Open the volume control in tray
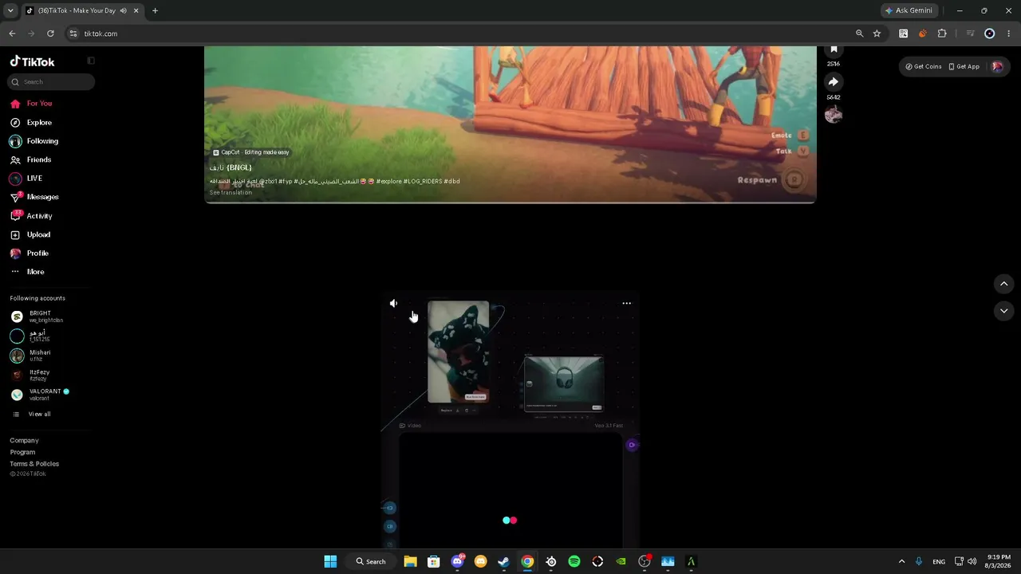 pos(972,561)
